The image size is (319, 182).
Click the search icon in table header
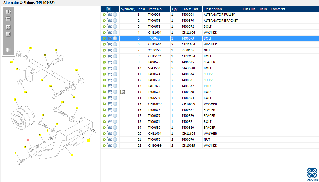click(109, 9)
